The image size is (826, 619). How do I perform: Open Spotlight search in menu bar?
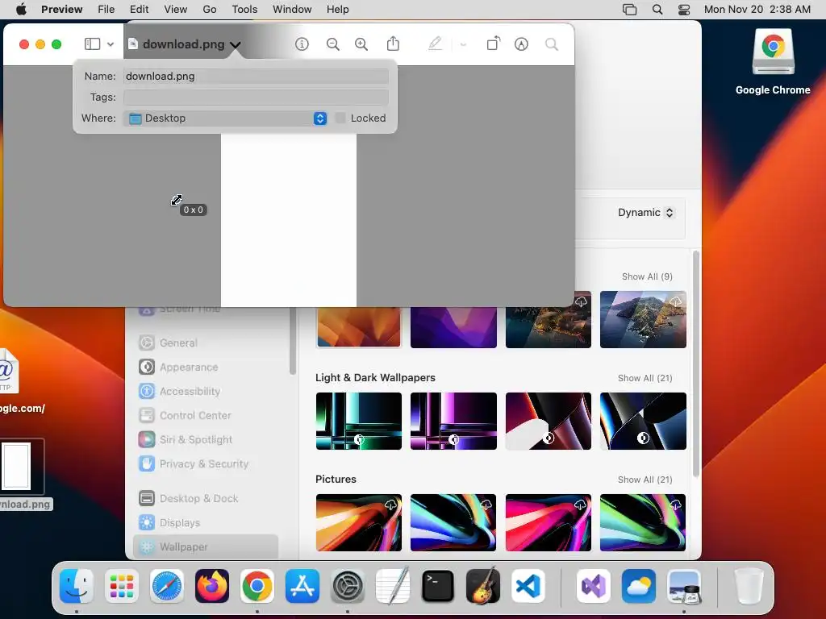coord(657,10)
